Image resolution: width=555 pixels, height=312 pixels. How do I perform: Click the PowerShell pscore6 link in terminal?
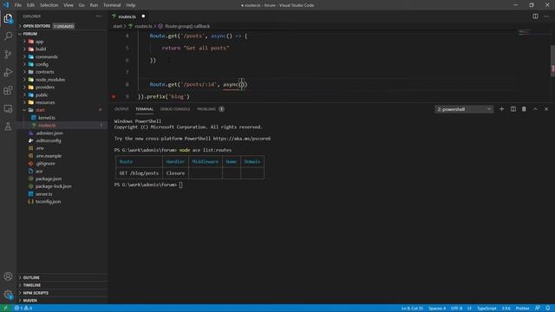tap(242, 139)
